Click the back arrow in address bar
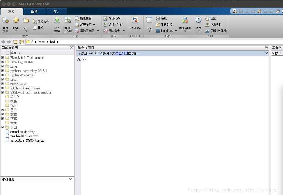The image size is (283, 195). click(3, 42)
